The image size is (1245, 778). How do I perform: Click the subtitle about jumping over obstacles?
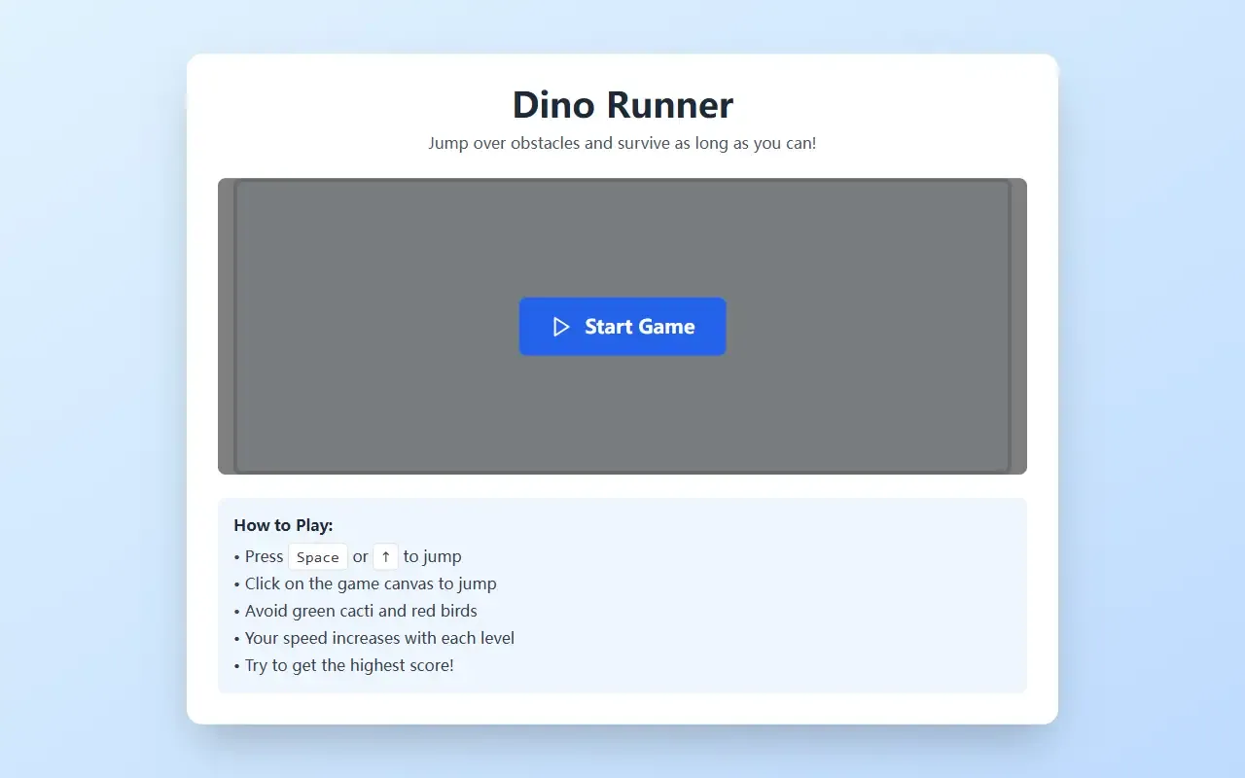coord(622,143)
